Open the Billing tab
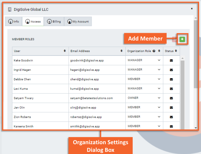This screenshot has height=154, width=201. coord(54,22)
